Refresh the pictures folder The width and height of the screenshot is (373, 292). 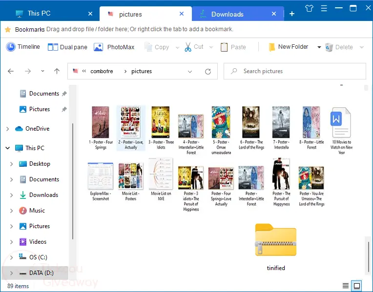(208, 71)
